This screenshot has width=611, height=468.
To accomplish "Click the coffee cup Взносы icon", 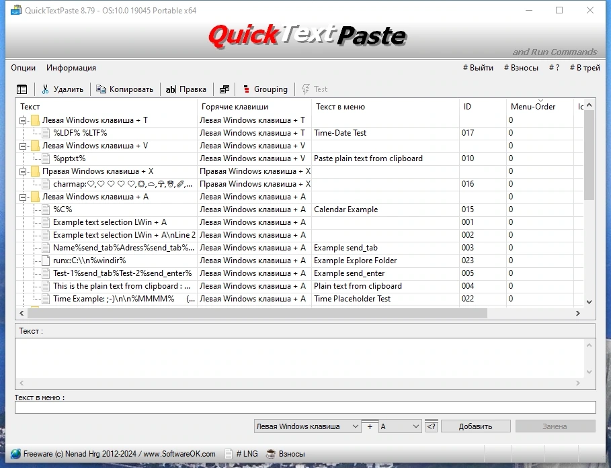I will [270, 454].
